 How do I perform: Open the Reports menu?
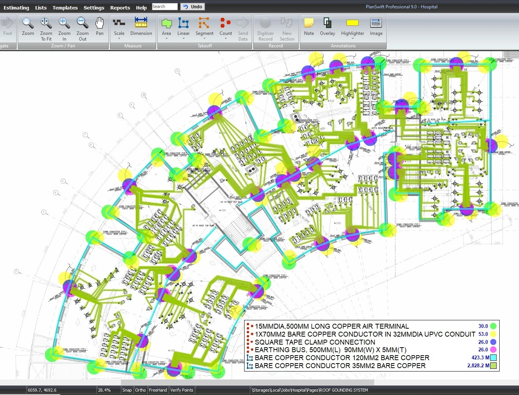[x=120, y=8]
